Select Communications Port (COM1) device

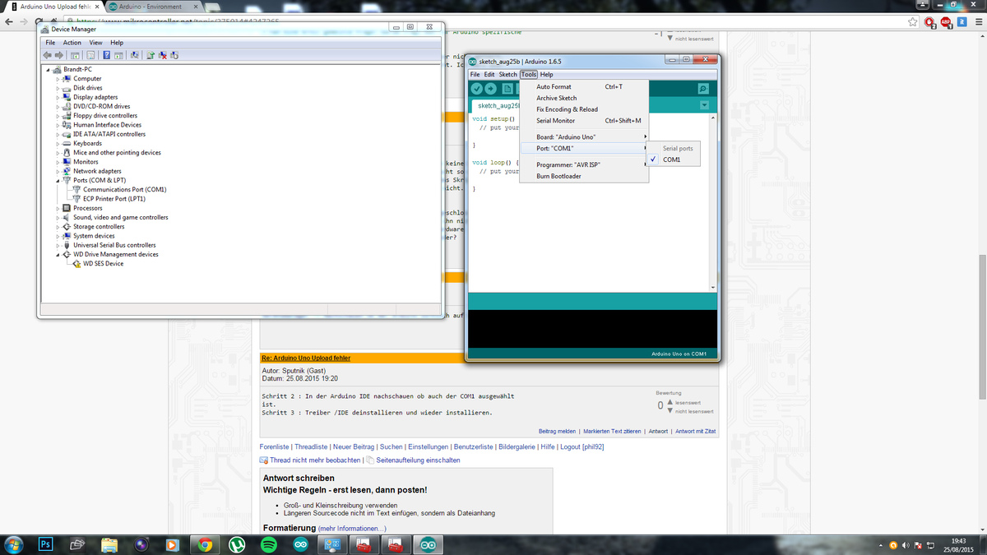point(124,189)
